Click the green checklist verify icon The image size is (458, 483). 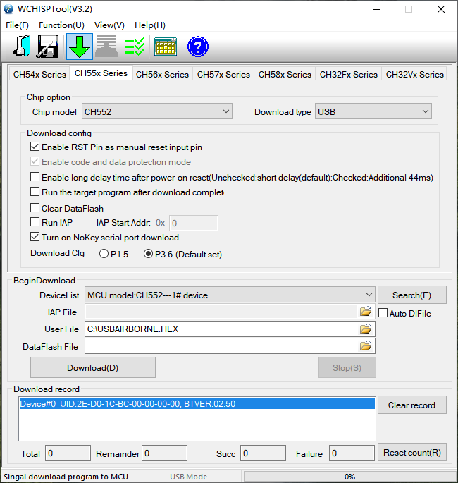click(x=134, y=47)
